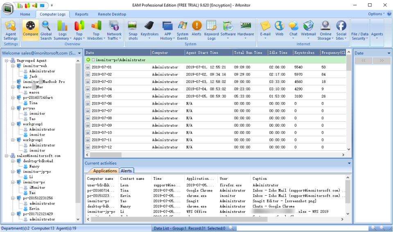
Task: Click the next date arrows button
Action: click(382, 60)
